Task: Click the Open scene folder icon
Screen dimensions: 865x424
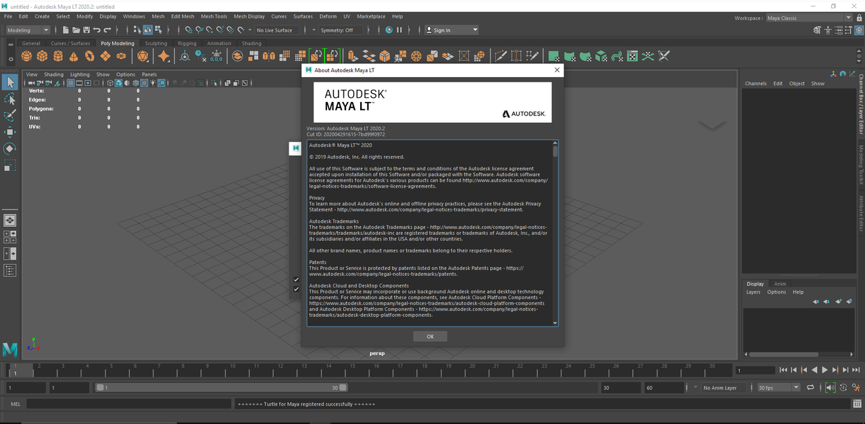Action: 76,30
